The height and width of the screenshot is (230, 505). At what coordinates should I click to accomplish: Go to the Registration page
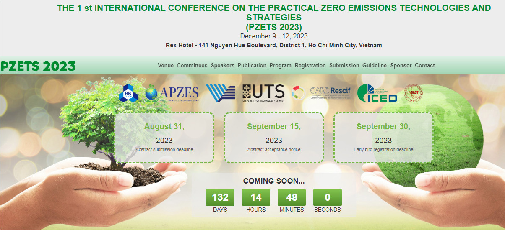pos(310,66)
